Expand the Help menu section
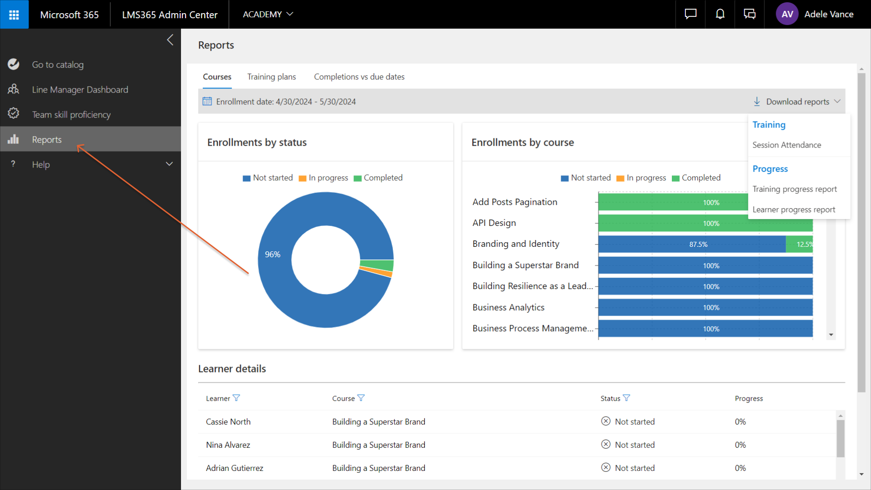871x490 pixels. (169, 164)
